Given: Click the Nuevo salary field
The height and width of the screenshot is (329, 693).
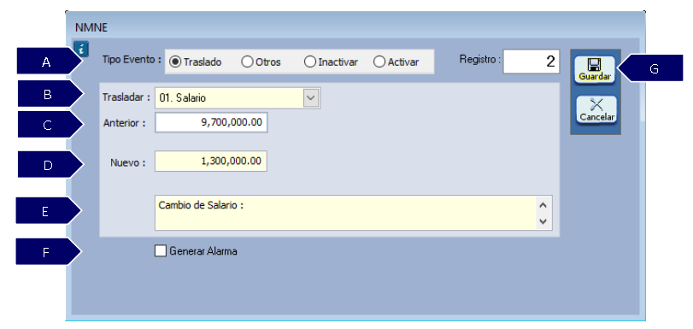Looking at the screenshot, I should (211, 161).
